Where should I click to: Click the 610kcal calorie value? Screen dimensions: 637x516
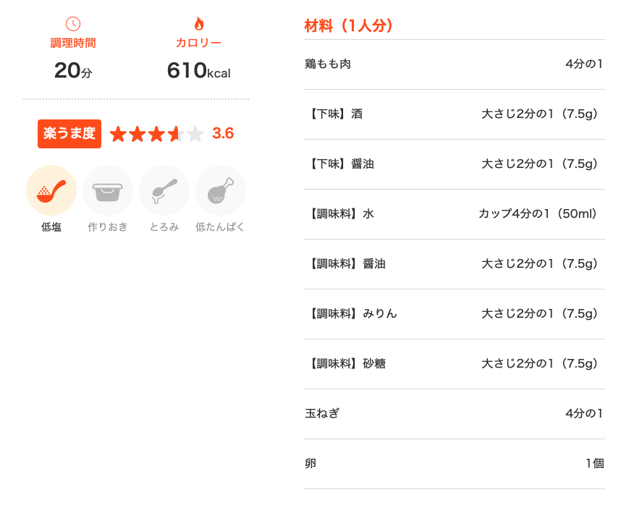click(x=198, y=70)
